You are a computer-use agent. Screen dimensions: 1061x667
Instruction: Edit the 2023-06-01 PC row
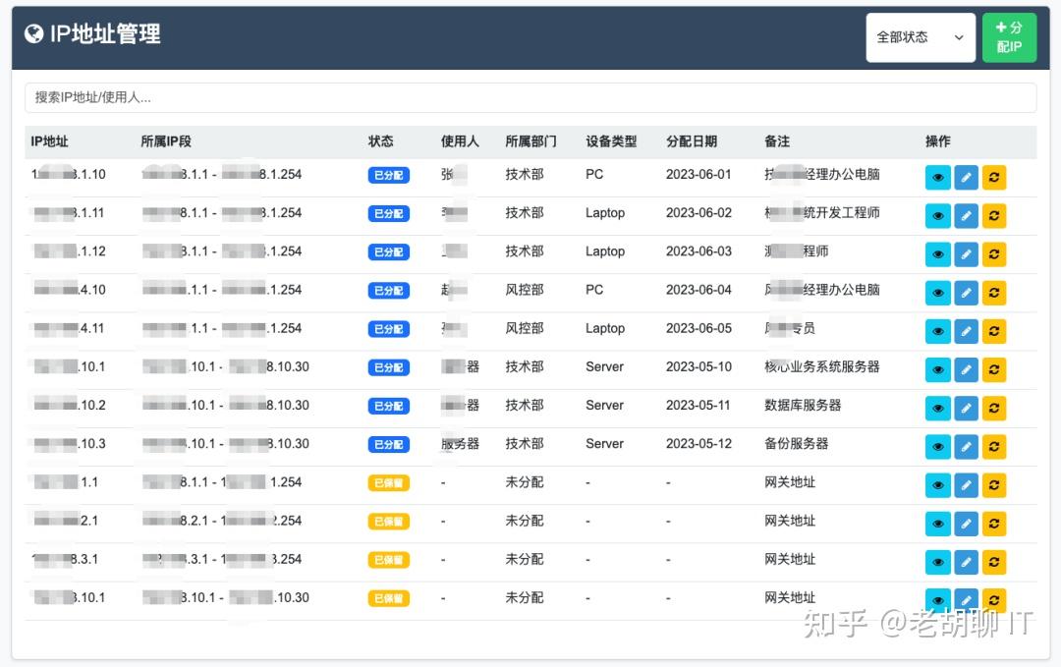(x=967, y=177)
